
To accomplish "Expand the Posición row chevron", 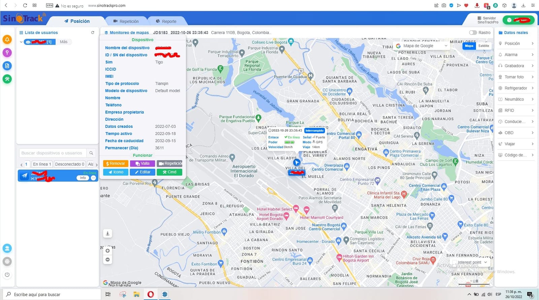I will [x=532, y=43].
